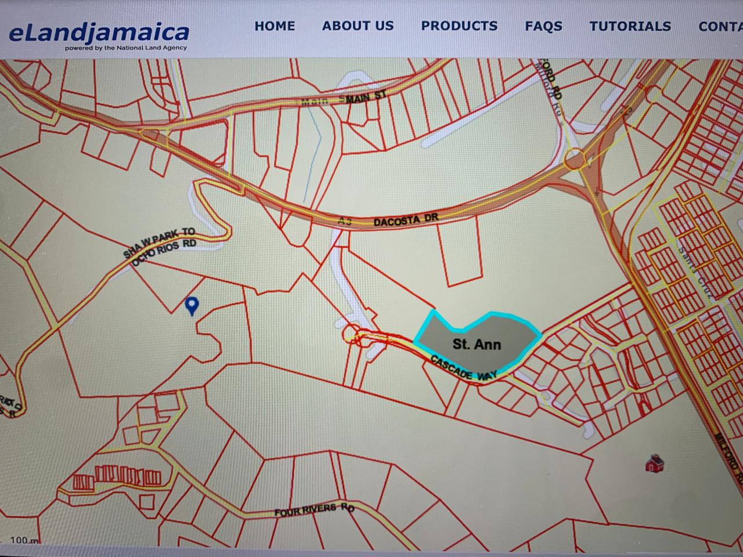Open the FAQS page
The width and height of the screenshot is (743, 557).
pyautogui.click(x=543, y=26)
